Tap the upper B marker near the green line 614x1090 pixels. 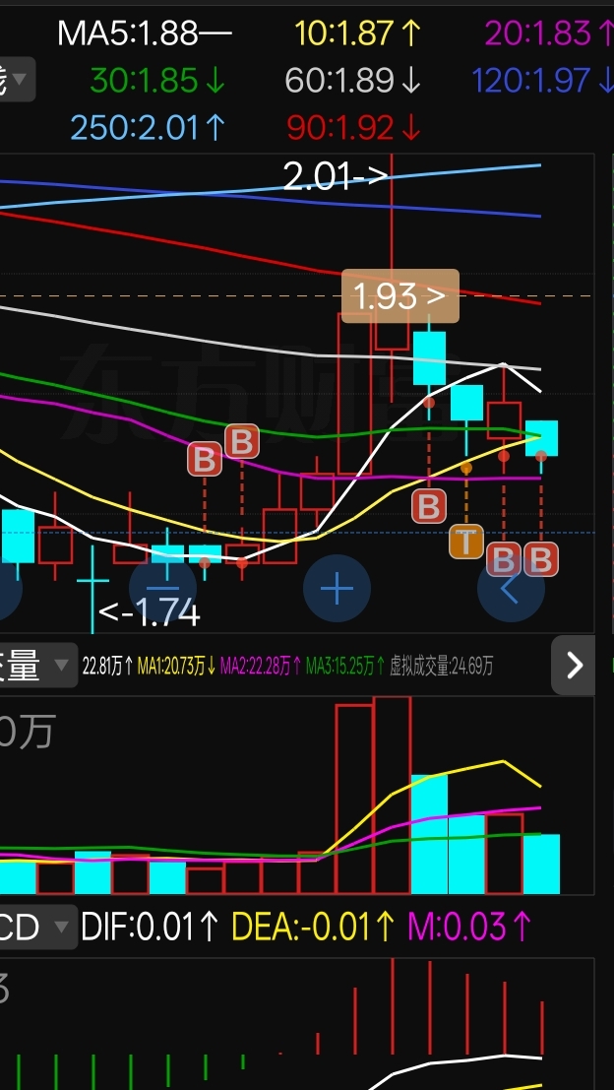click(x=242, y=441)
